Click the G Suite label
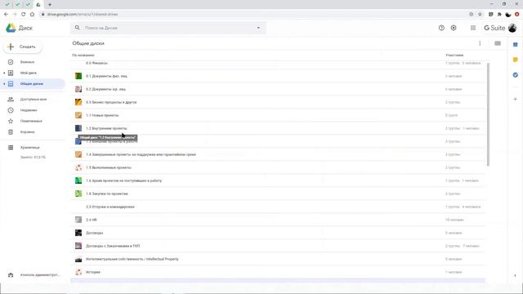This screenshot has width=523, height=294. 494,28
